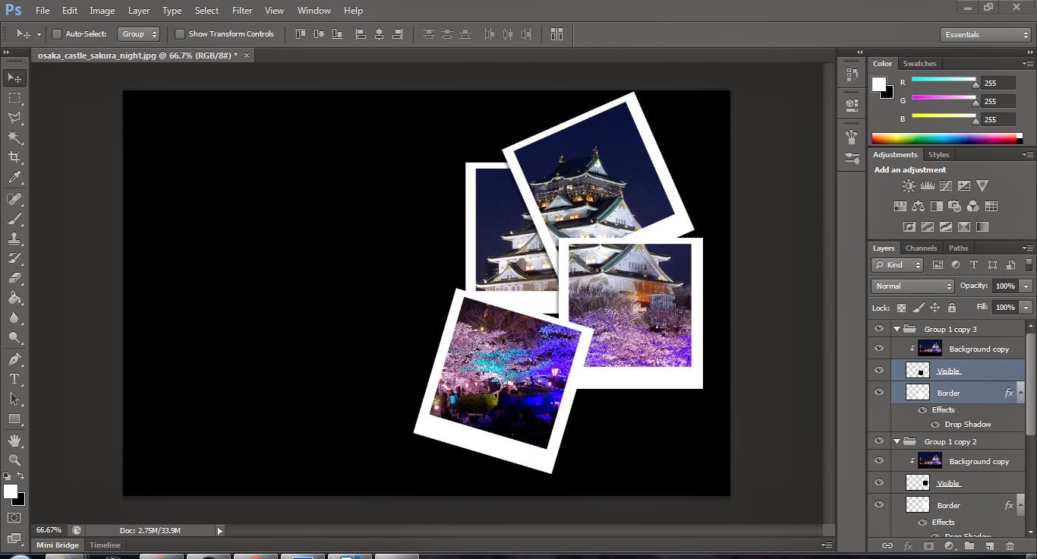Switch to the Channels tab
The width and height of the screenshot is (1037, 559).
pyautogui.click(x=921, y=248)
